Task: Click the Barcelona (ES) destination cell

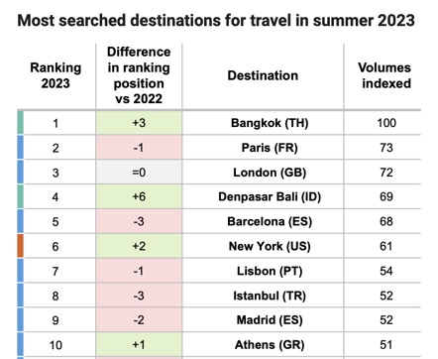Action: point(263,221)
